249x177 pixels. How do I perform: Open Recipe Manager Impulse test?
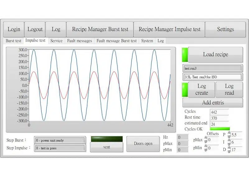click(169, 30)
